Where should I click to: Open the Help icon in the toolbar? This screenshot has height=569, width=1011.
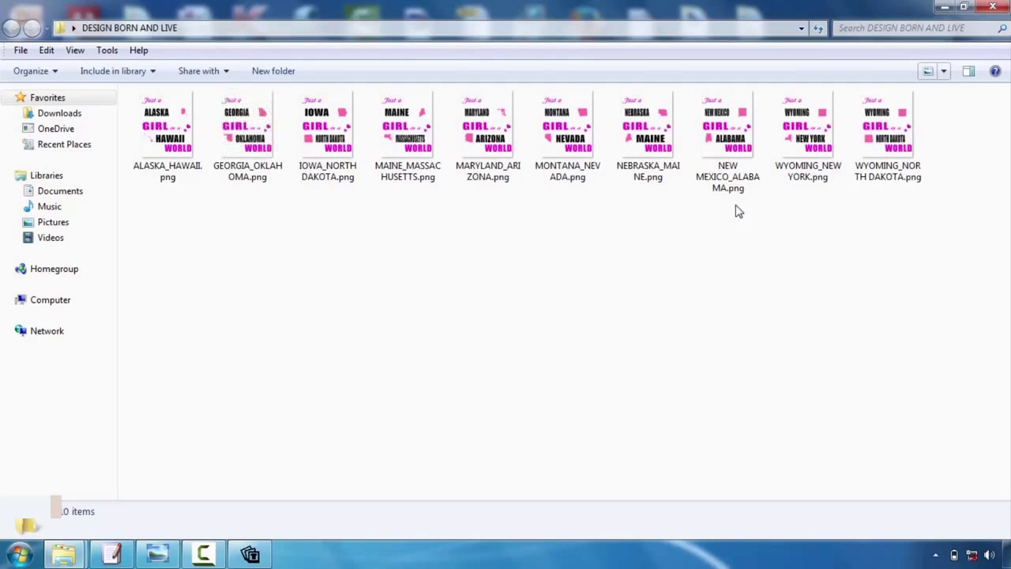[995, 71]
